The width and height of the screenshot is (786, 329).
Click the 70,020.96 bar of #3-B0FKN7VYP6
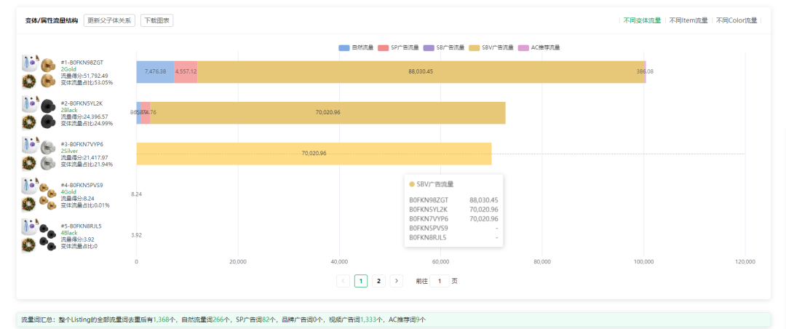pyautogui.click(x=314, y=154)
